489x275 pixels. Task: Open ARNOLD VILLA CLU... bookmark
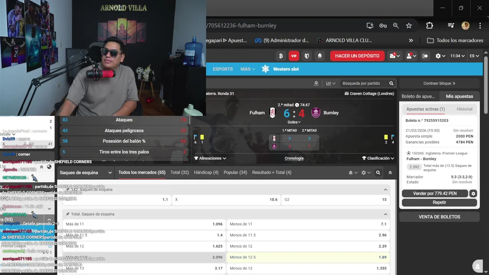(x=344, y=40)
